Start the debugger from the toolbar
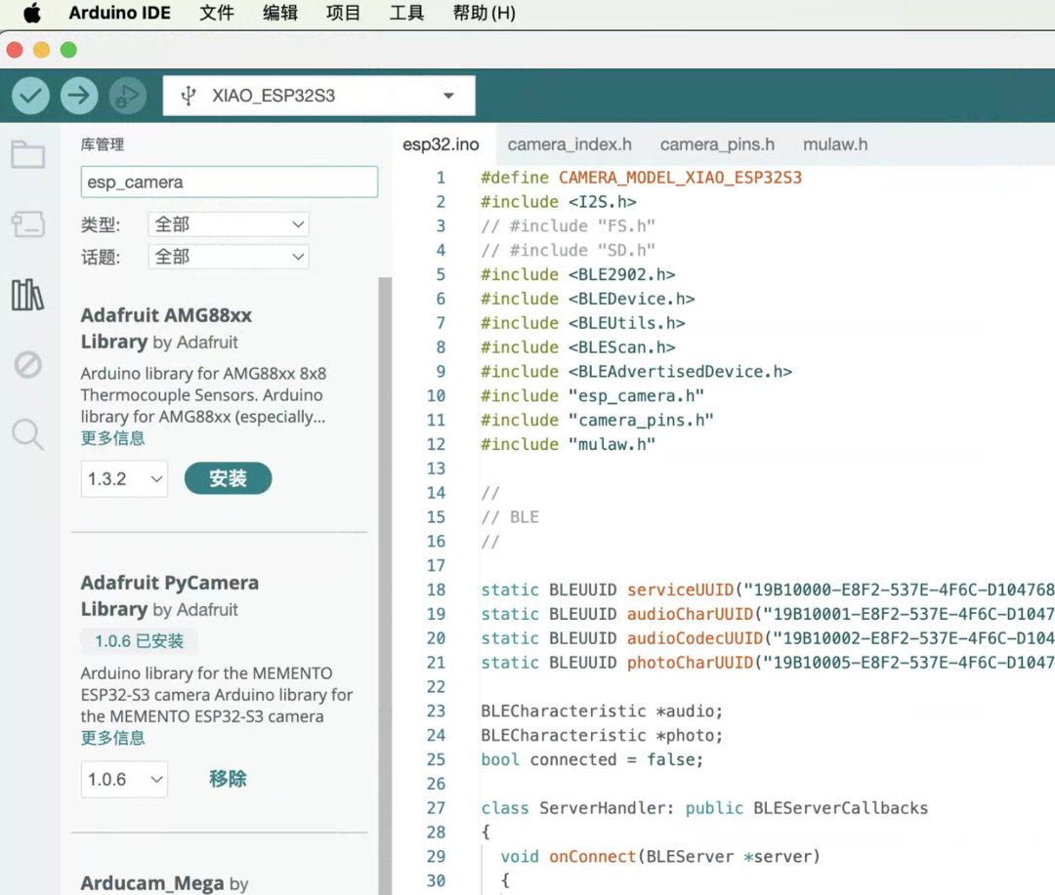Screen dimensions: 1055x895 (x=128, y=96)
